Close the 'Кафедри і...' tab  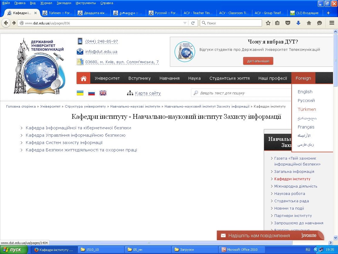pos(36,13)
